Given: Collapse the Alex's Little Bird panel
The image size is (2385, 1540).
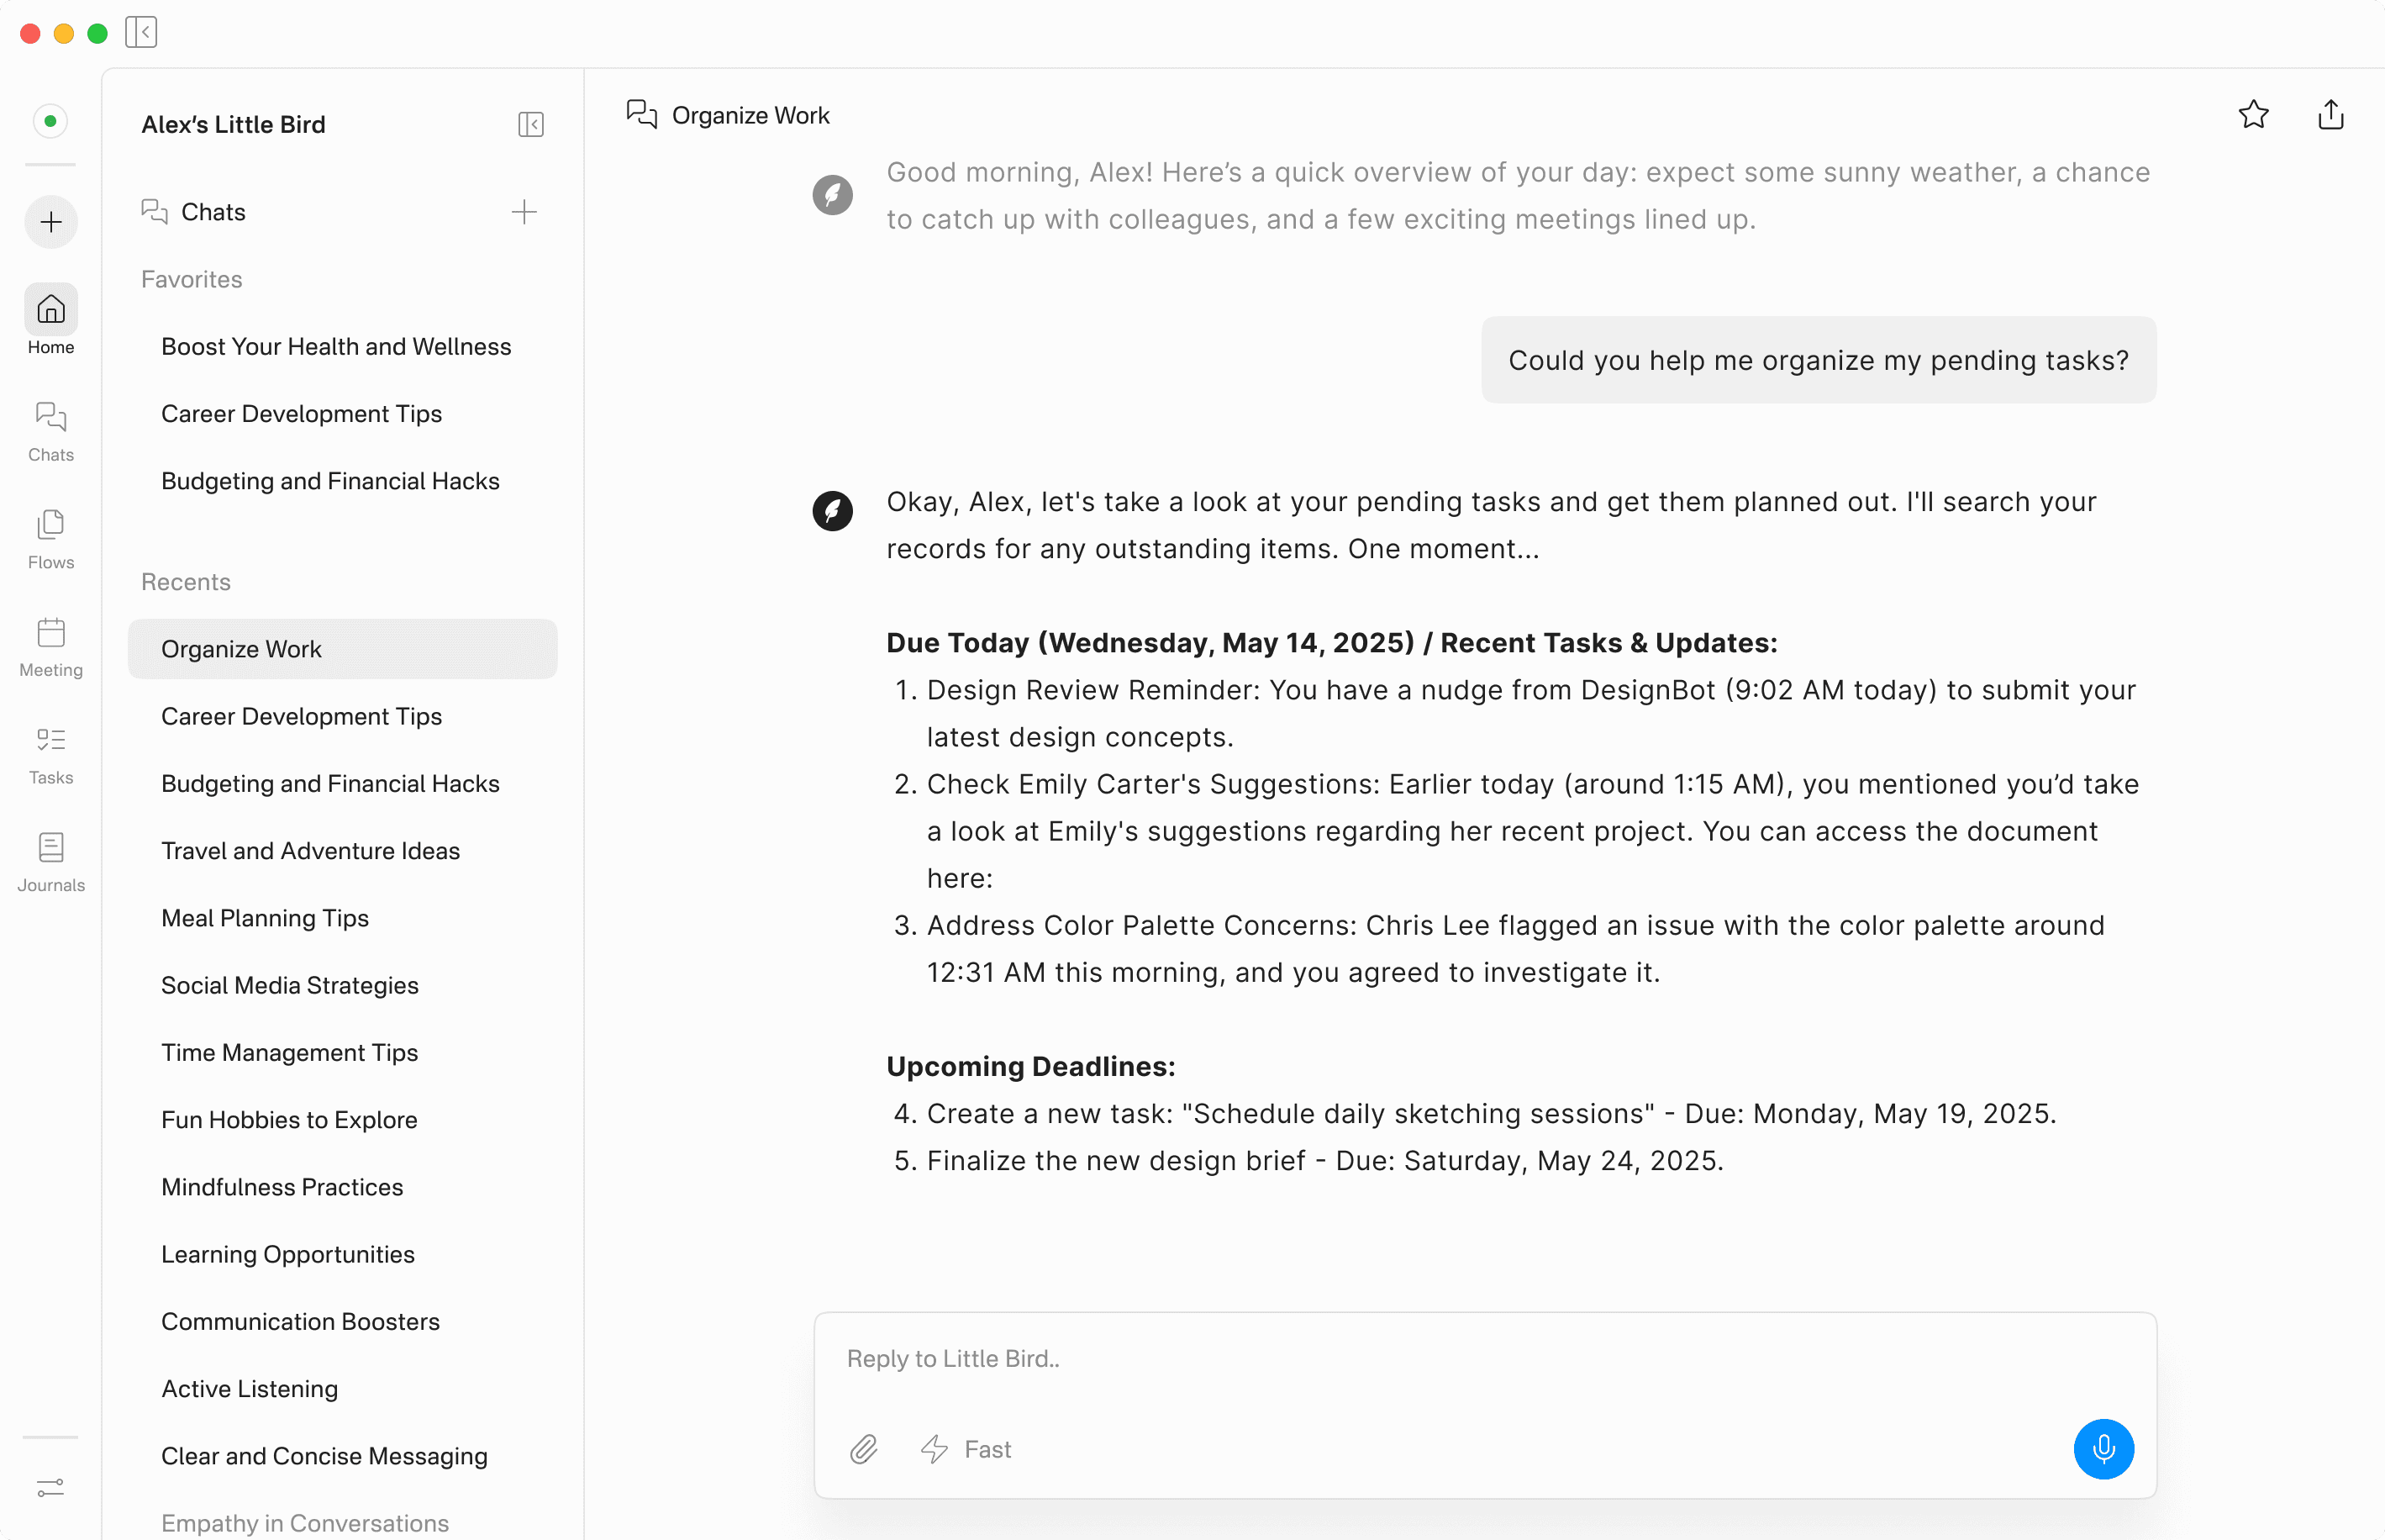Looking at the screenshot, I should (531, 124).
